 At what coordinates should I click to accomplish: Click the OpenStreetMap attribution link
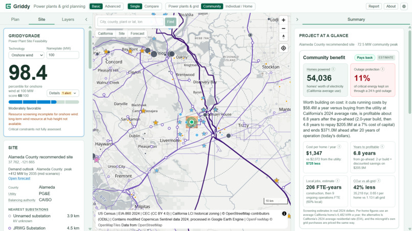(150, 225)
